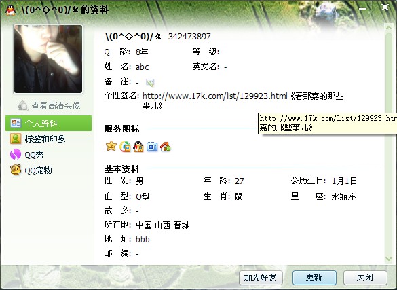Viewport: 397px width, 290px height.
Task: Click the yellow star service icon
Action: point(111,147)
